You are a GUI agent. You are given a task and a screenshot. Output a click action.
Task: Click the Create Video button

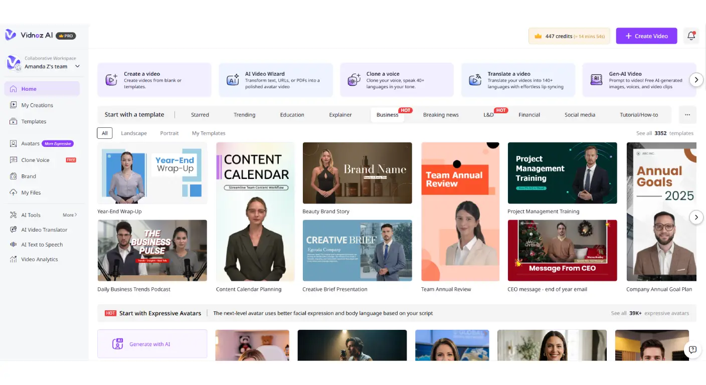(x=646, y=36)
